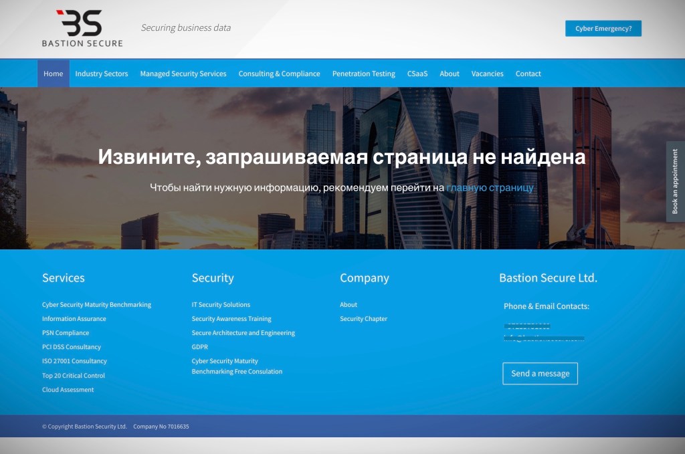Viewport: 685px width, 454px height.
Task: Open the Industry Sectors menu
Action: point(102,74)
